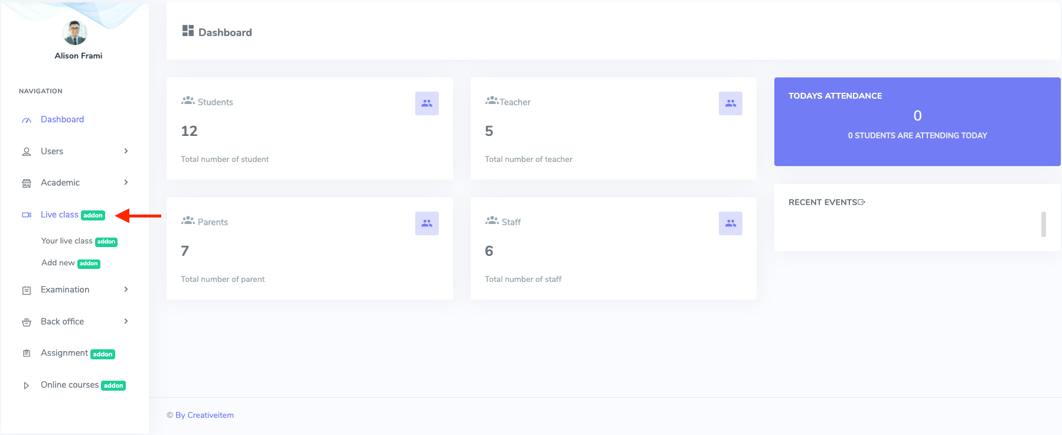
Task: Click the Recent Events scrollbar
Action: pos(1043,225)
